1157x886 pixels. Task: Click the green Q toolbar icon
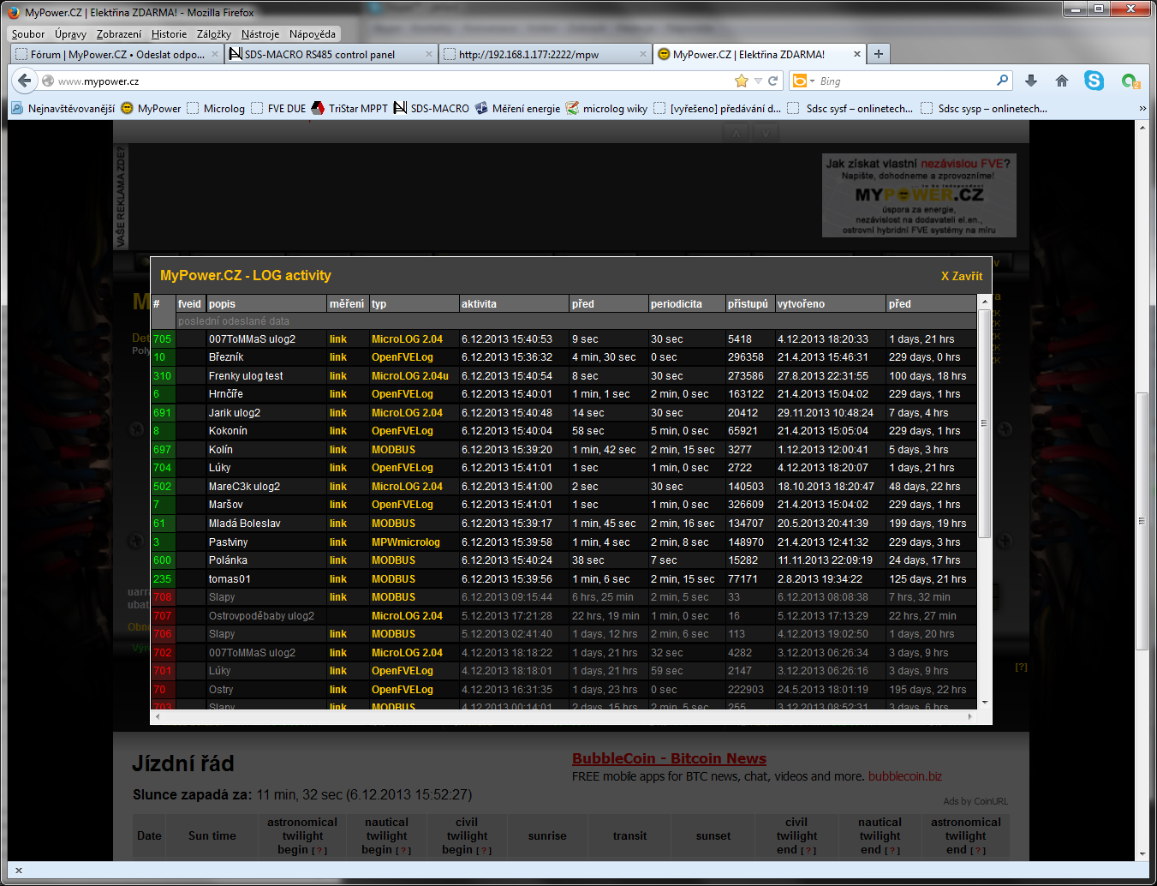[1130, 81]
